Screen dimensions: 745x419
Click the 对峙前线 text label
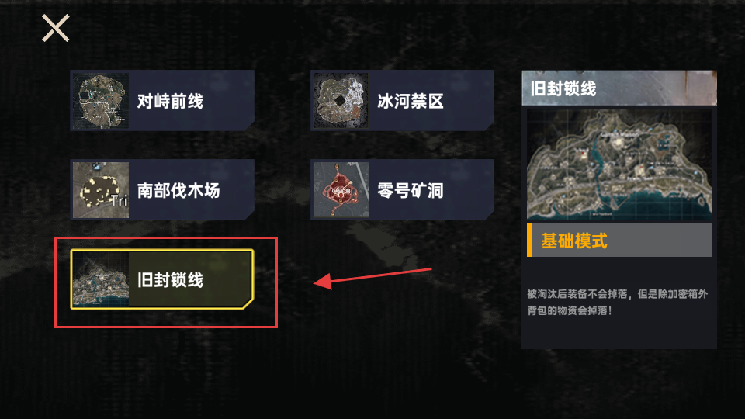coord(170,101)
